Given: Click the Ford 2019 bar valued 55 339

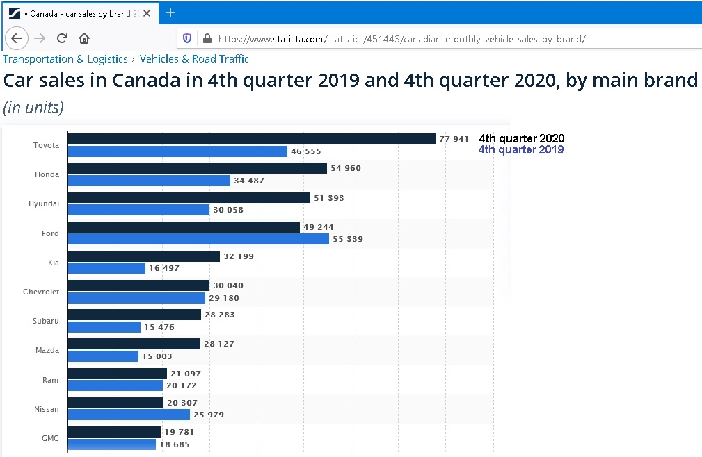Looking at the screenshot, I should coord(198,239).
